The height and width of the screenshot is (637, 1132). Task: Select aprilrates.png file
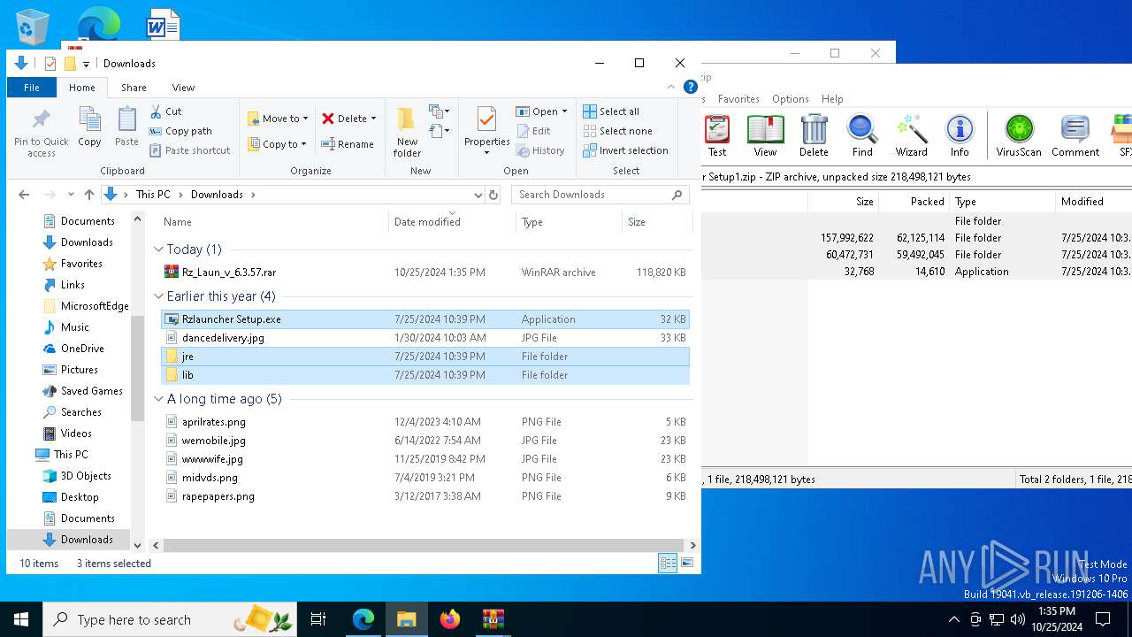click(x=424, y=422)
